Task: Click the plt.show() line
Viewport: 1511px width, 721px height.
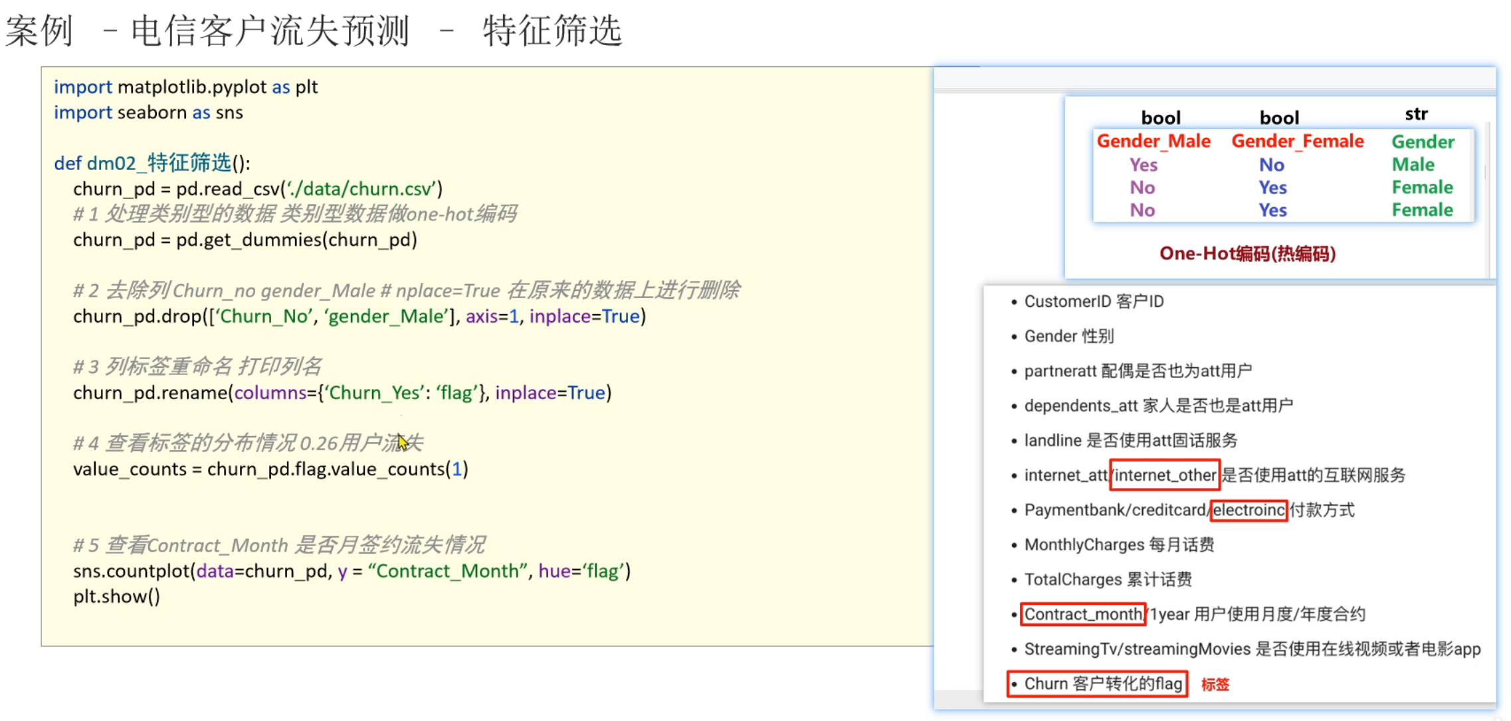Action: [116, 596]
